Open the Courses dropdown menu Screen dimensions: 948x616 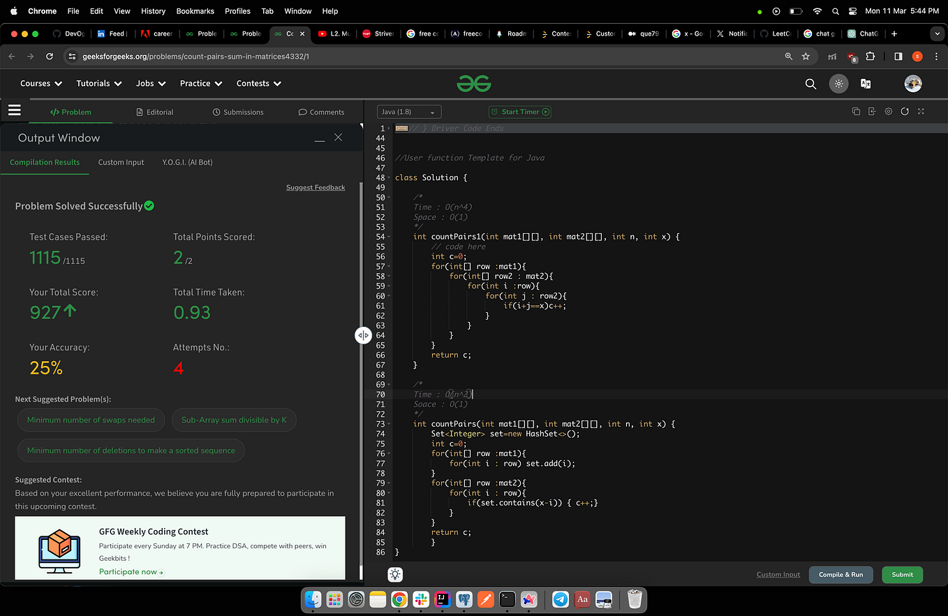40,83
